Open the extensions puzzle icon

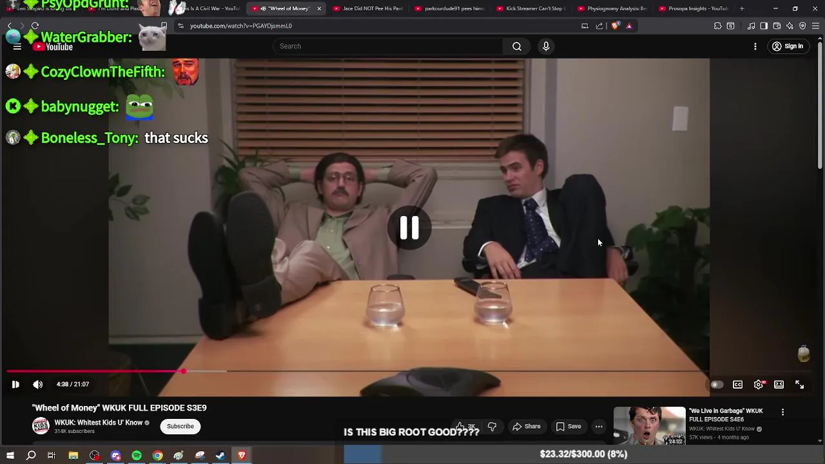(x=717, y=26)
